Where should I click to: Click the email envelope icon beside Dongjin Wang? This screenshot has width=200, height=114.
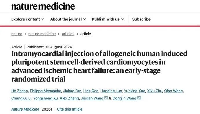(139, 98)
